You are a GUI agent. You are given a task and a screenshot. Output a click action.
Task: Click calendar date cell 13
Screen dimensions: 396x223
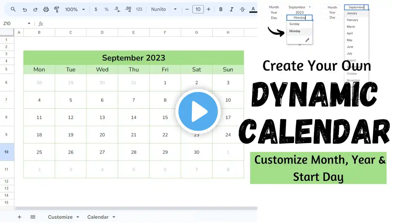(x=102, y=117)
